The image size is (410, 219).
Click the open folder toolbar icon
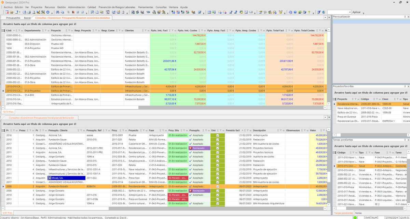(x=11, y=12)
